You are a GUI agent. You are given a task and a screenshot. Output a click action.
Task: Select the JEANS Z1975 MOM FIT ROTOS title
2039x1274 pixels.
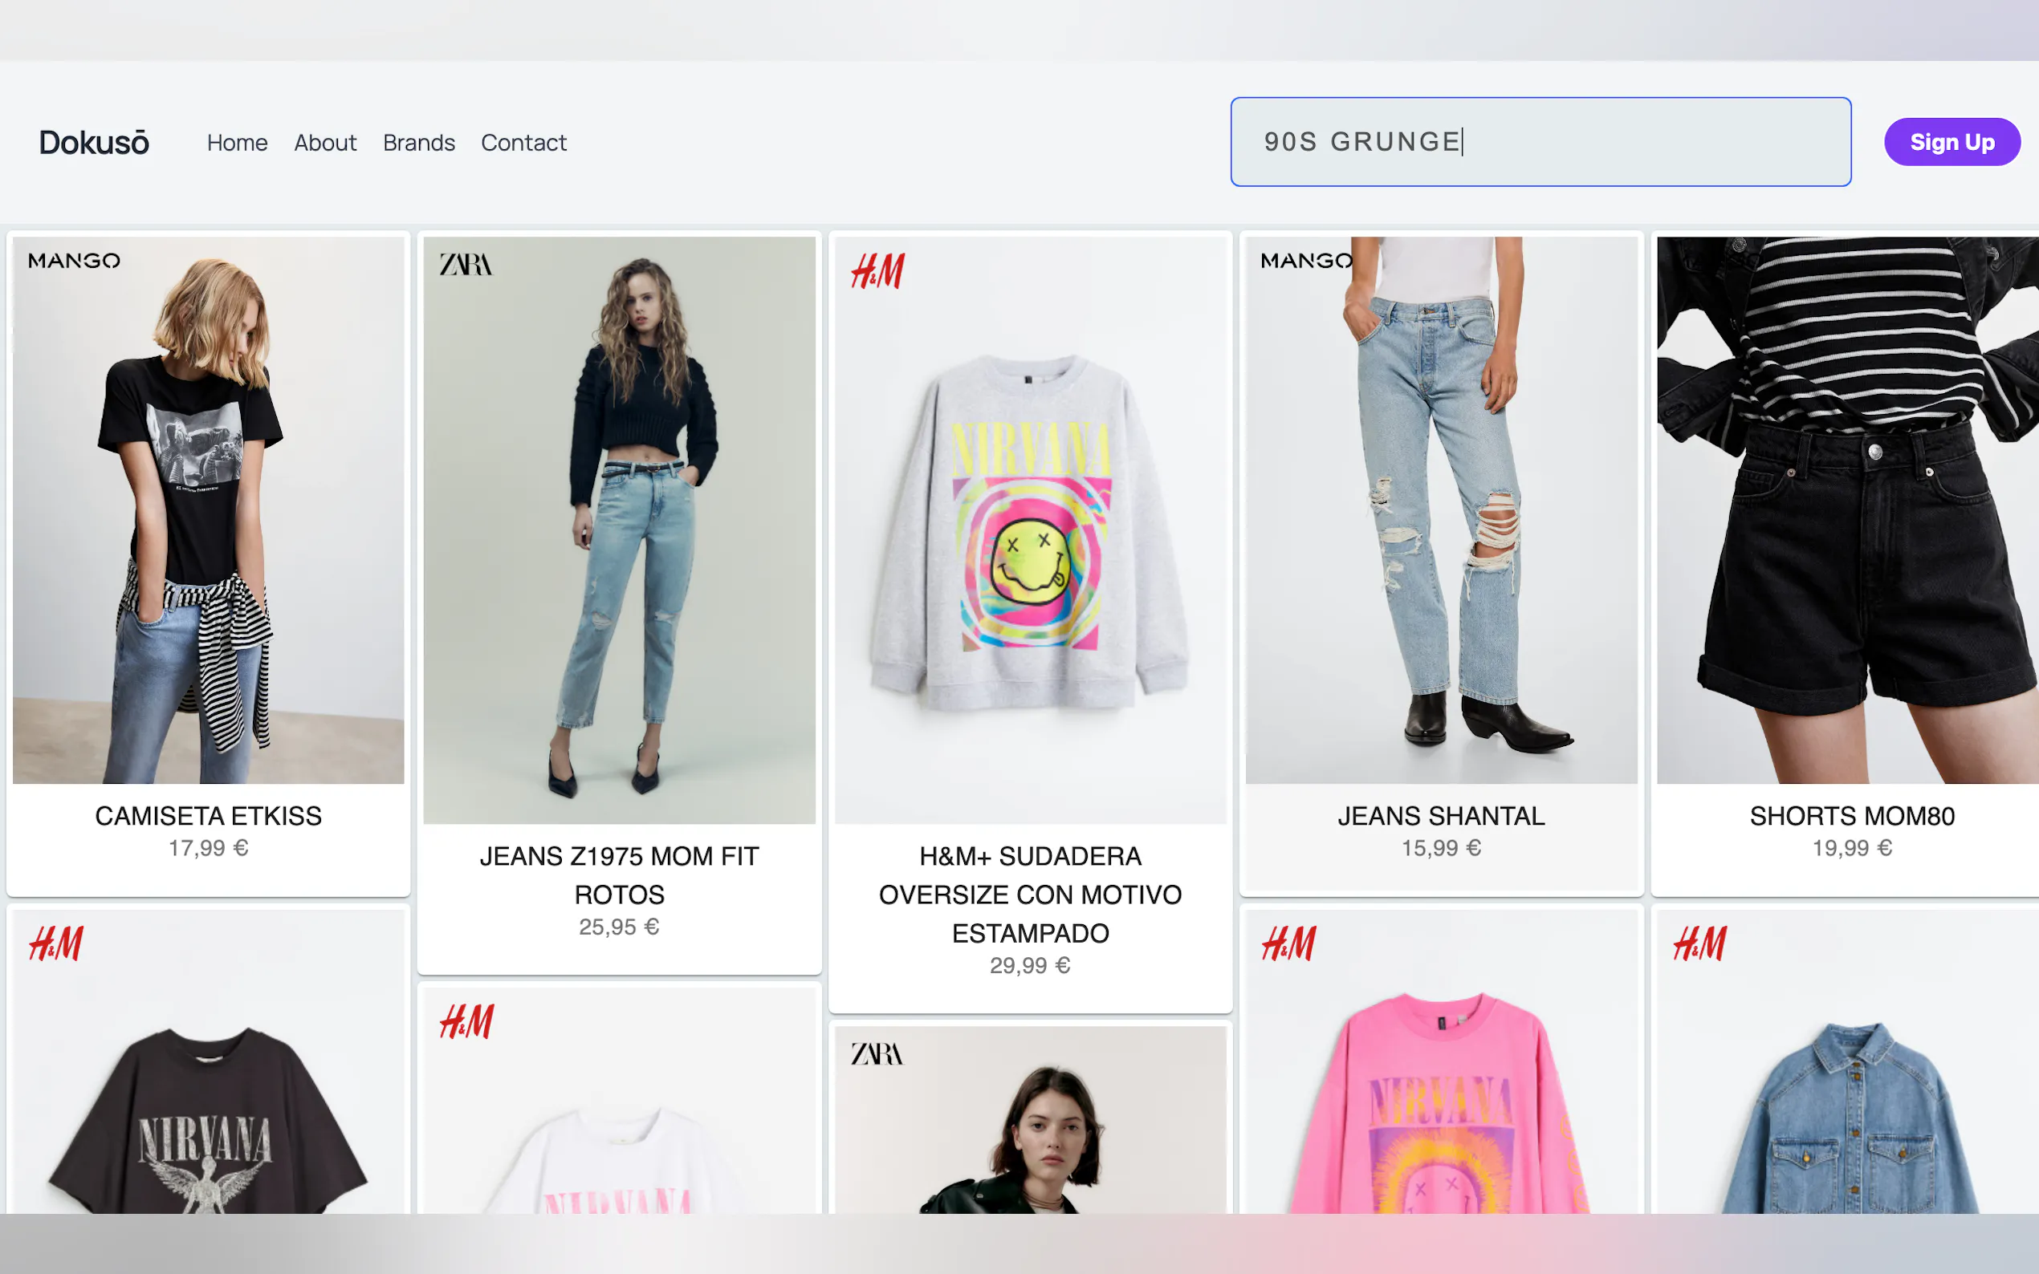[619, 874]
